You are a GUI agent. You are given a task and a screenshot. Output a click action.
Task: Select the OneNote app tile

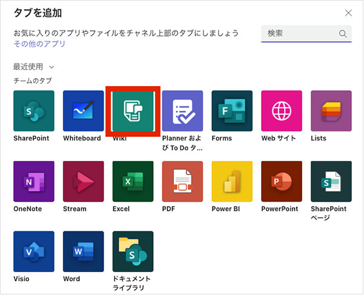(34, 182)
